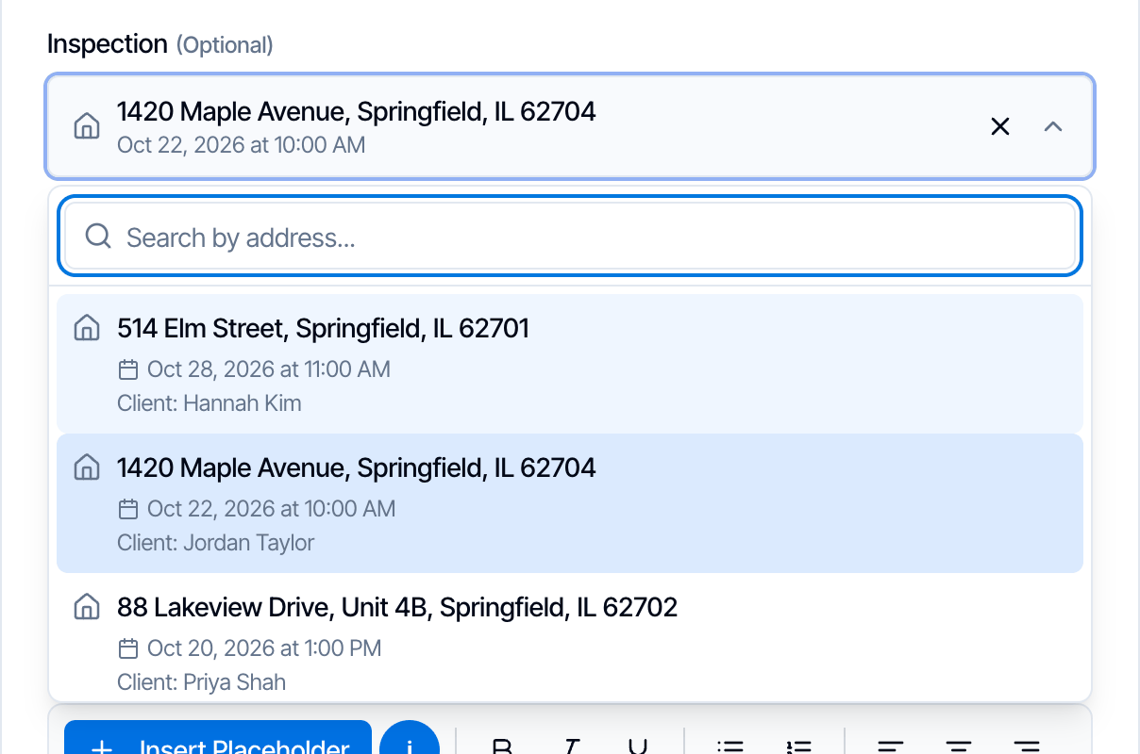Collapse the Inspection dropdown with the chevron
Screen dimensions: 1140x754
tap(1053, 126)
